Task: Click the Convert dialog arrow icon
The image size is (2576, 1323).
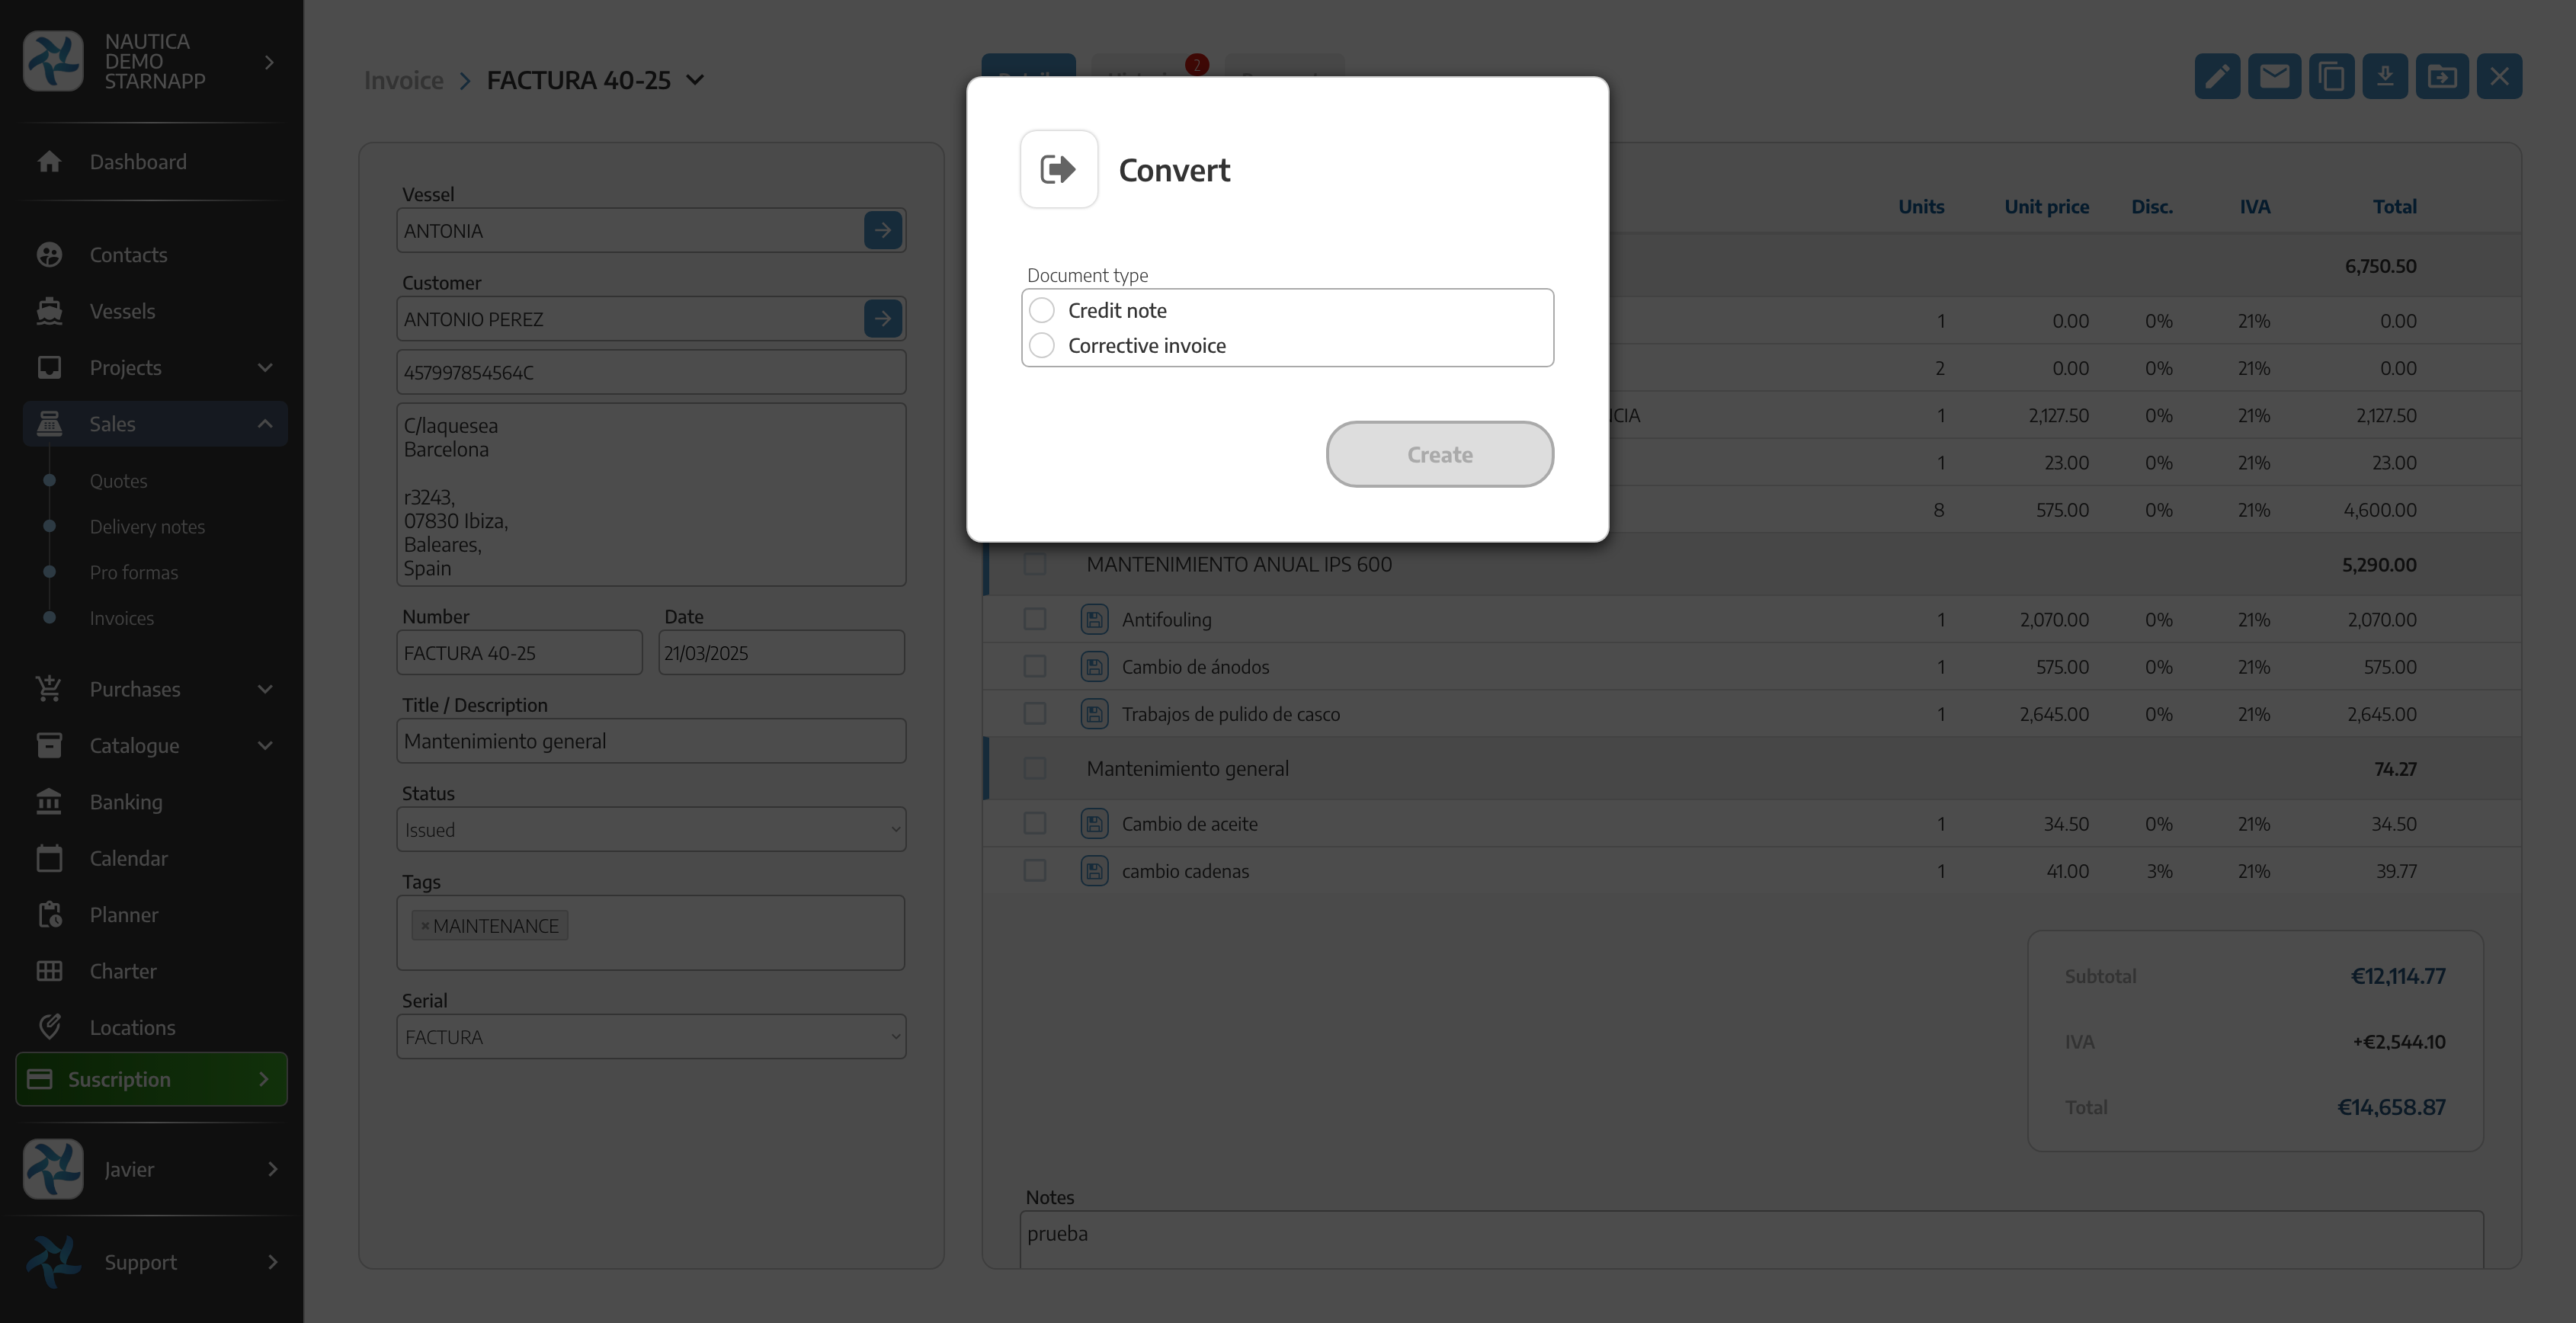Action: click(x=1058, y=169)
